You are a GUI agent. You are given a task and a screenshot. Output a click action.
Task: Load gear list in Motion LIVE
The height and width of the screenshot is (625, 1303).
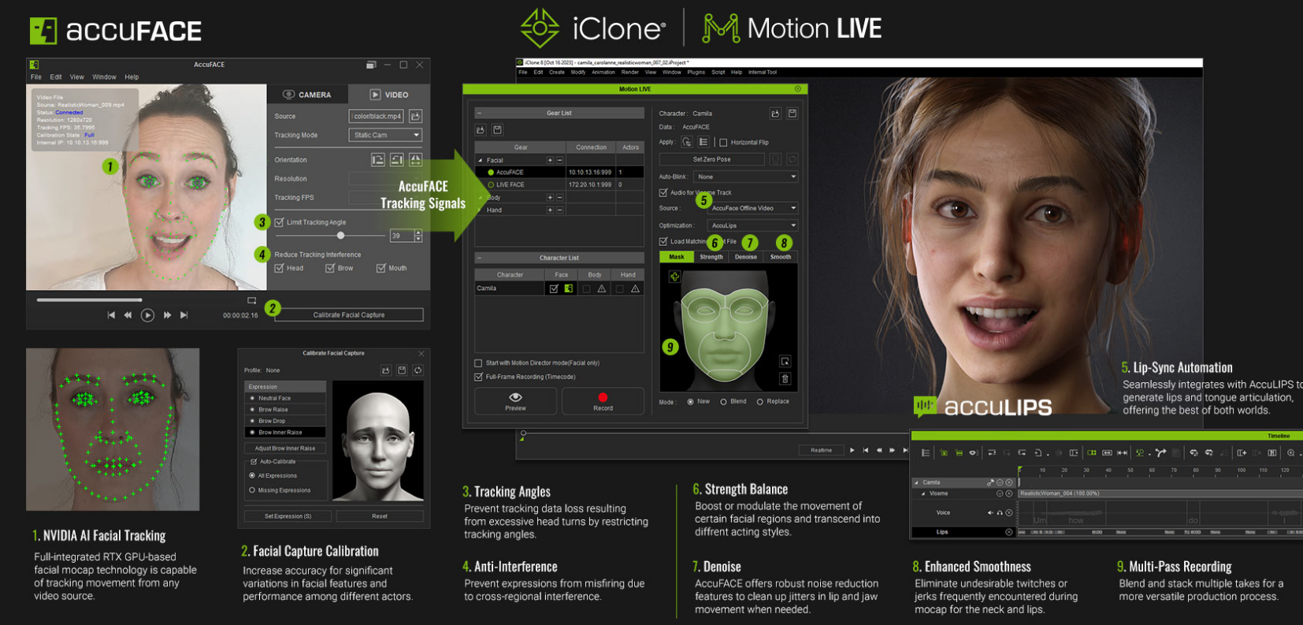(481, 129)
